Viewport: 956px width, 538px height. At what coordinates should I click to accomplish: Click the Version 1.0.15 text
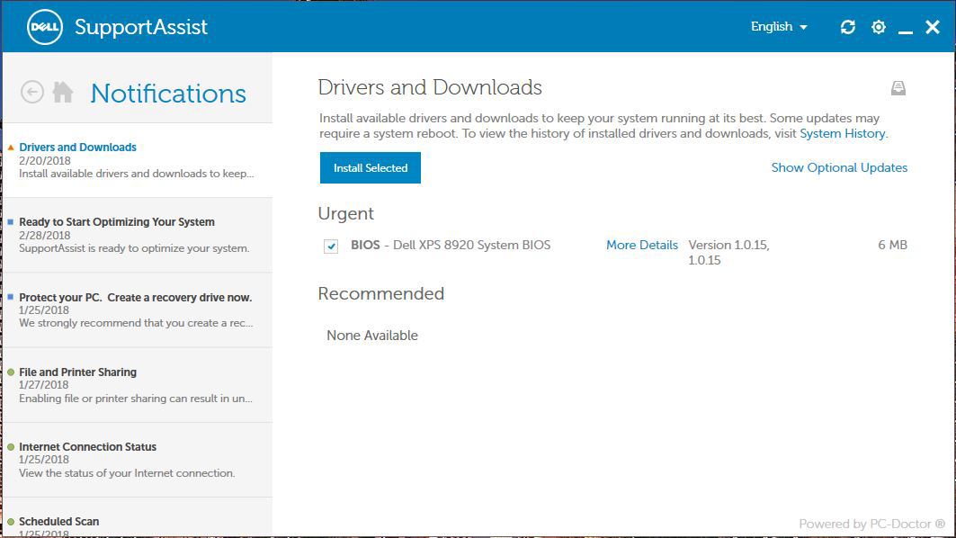pos(728,252)
